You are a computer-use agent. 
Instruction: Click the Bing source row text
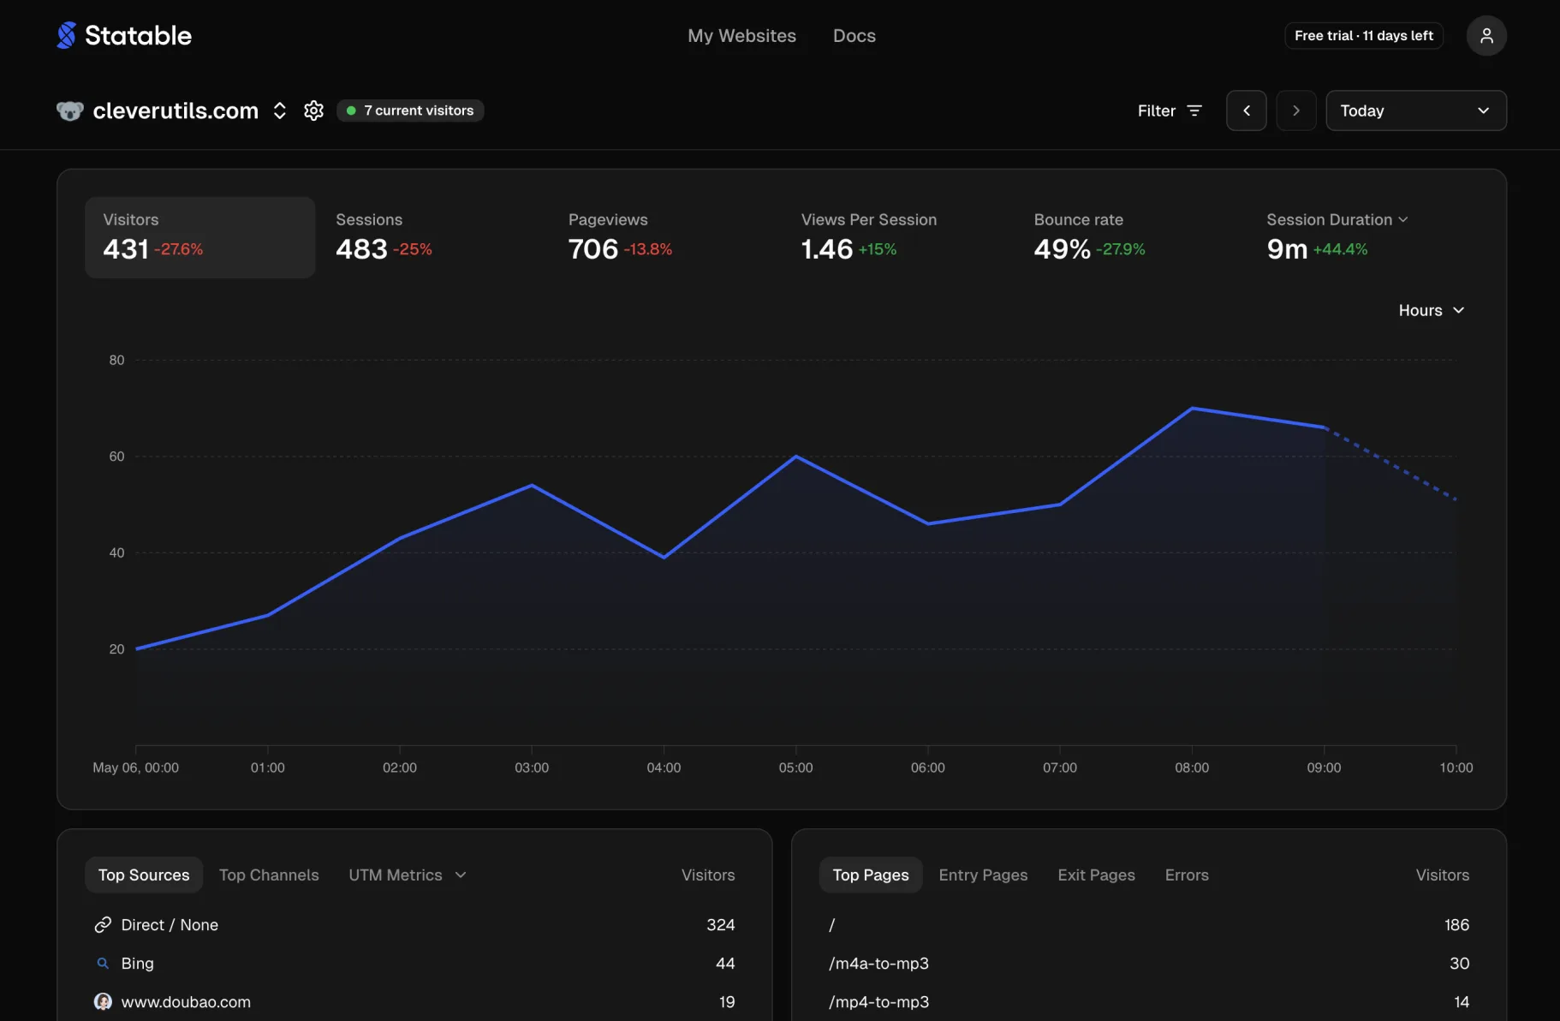pos(137,964)
